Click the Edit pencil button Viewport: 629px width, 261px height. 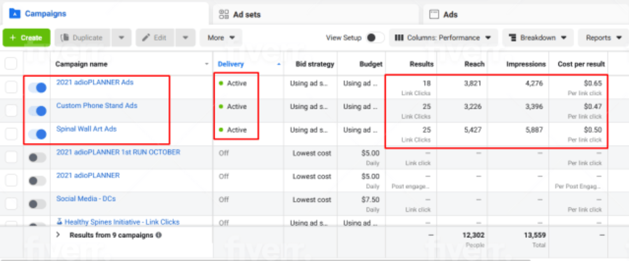coord(155,38)
